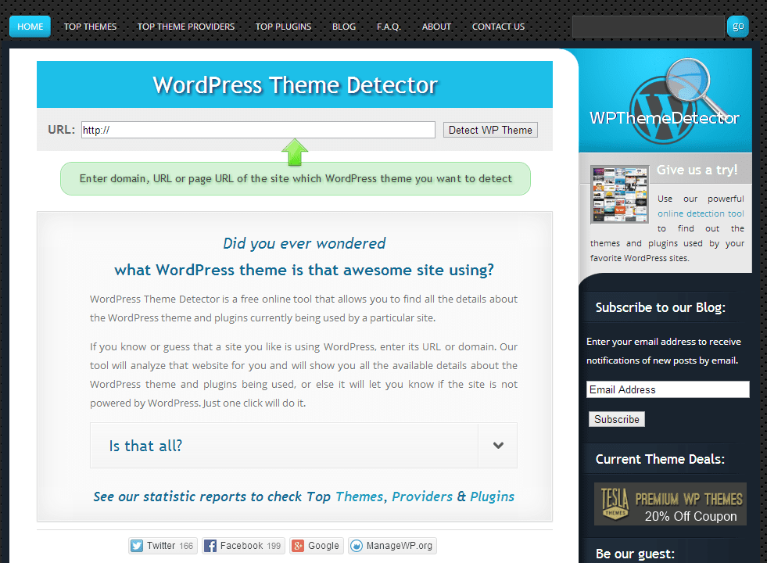Open the CONTACT US page
This screenshot has height=563, width=767.
click(498, 26)
